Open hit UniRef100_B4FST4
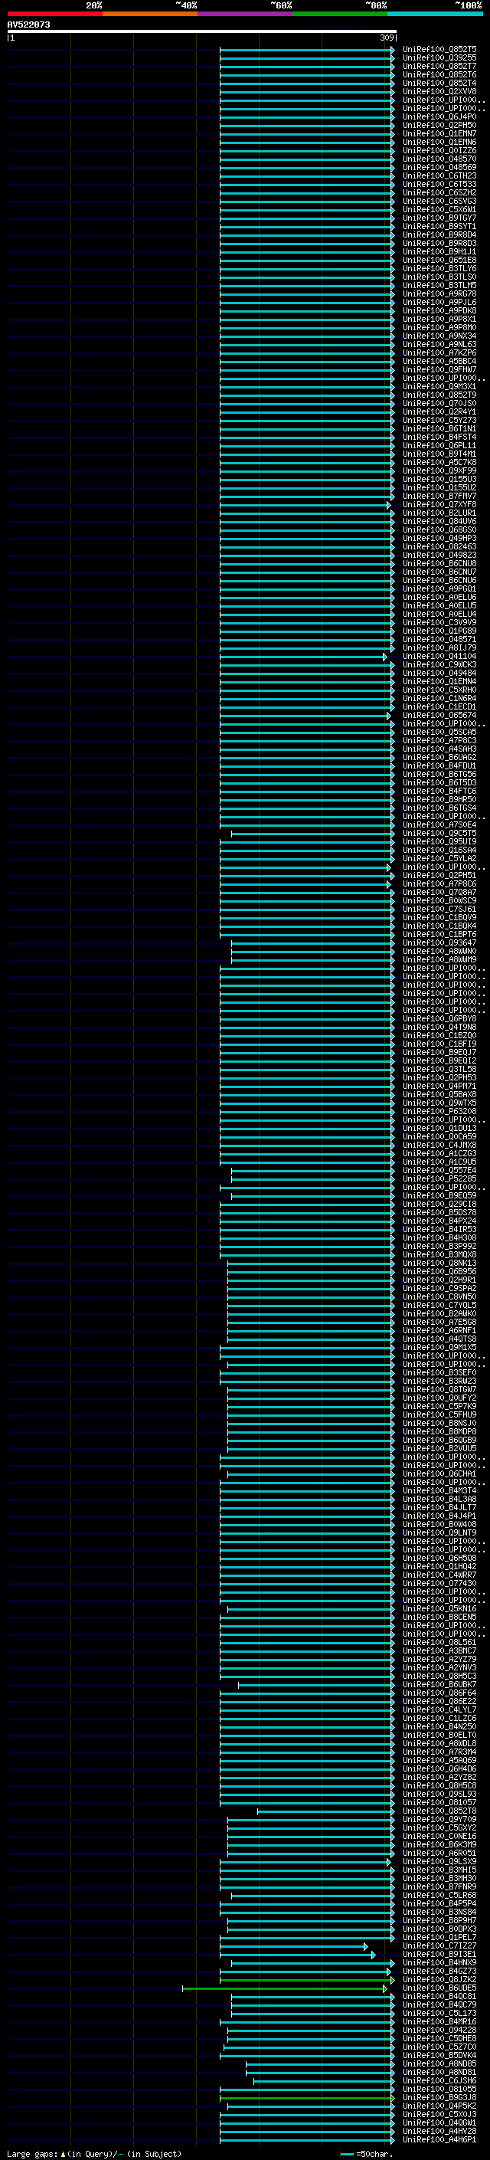The width and height of the screenshot is (490, 2160). (x=439, y=438)
